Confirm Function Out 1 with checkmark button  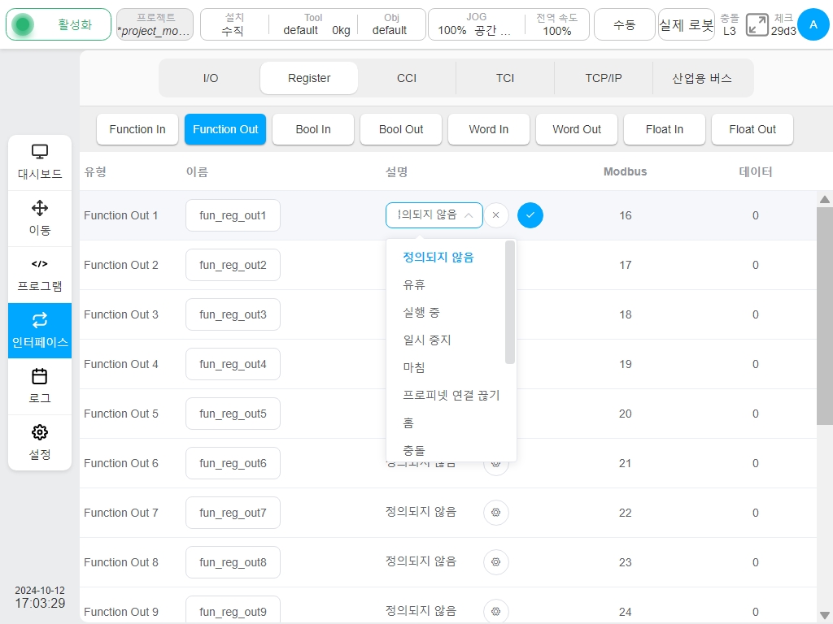click(530, 215)
